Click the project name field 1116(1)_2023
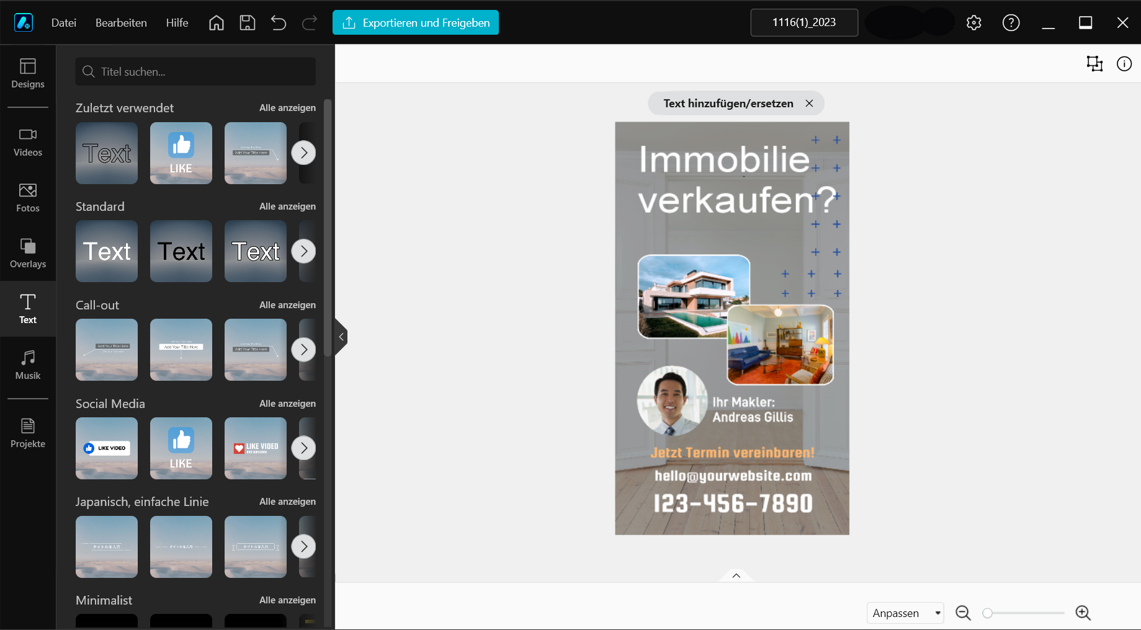Screen dimensions: 1141x630 click(804, 22)
